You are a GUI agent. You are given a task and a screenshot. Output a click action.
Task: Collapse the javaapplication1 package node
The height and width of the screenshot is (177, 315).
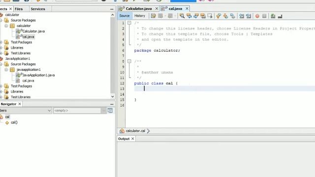tap(6, 69)
